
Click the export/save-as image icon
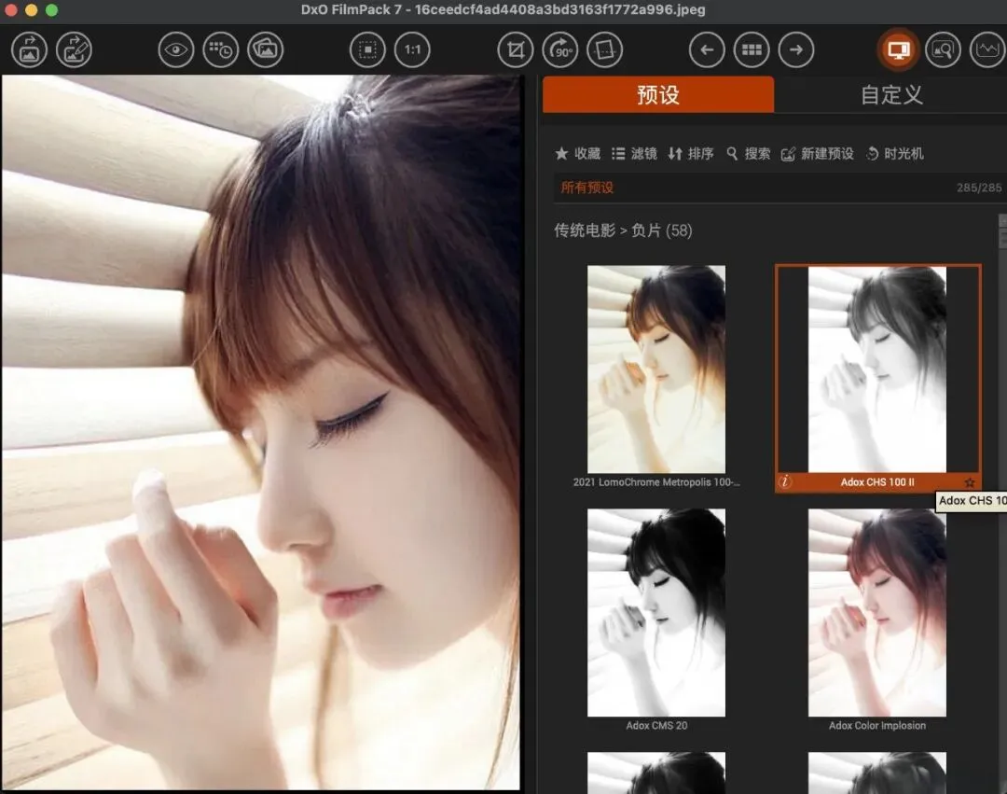pyautogui.click(x=74, y=49)
